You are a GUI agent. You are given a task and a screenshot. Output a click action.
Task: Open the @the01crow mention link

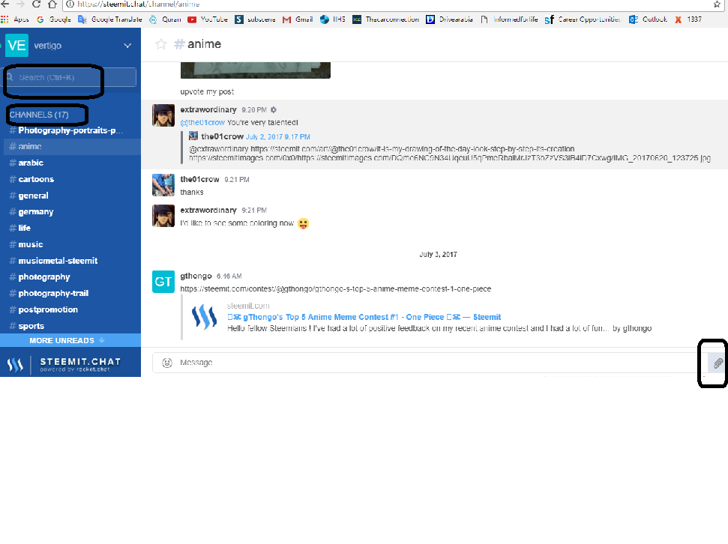202,123
